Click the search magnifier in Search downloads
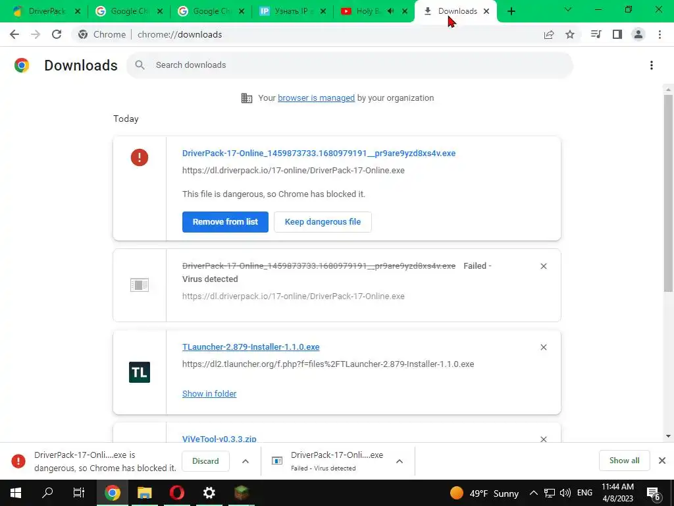This screenshot has width=674, height=506. click(140, 65)
